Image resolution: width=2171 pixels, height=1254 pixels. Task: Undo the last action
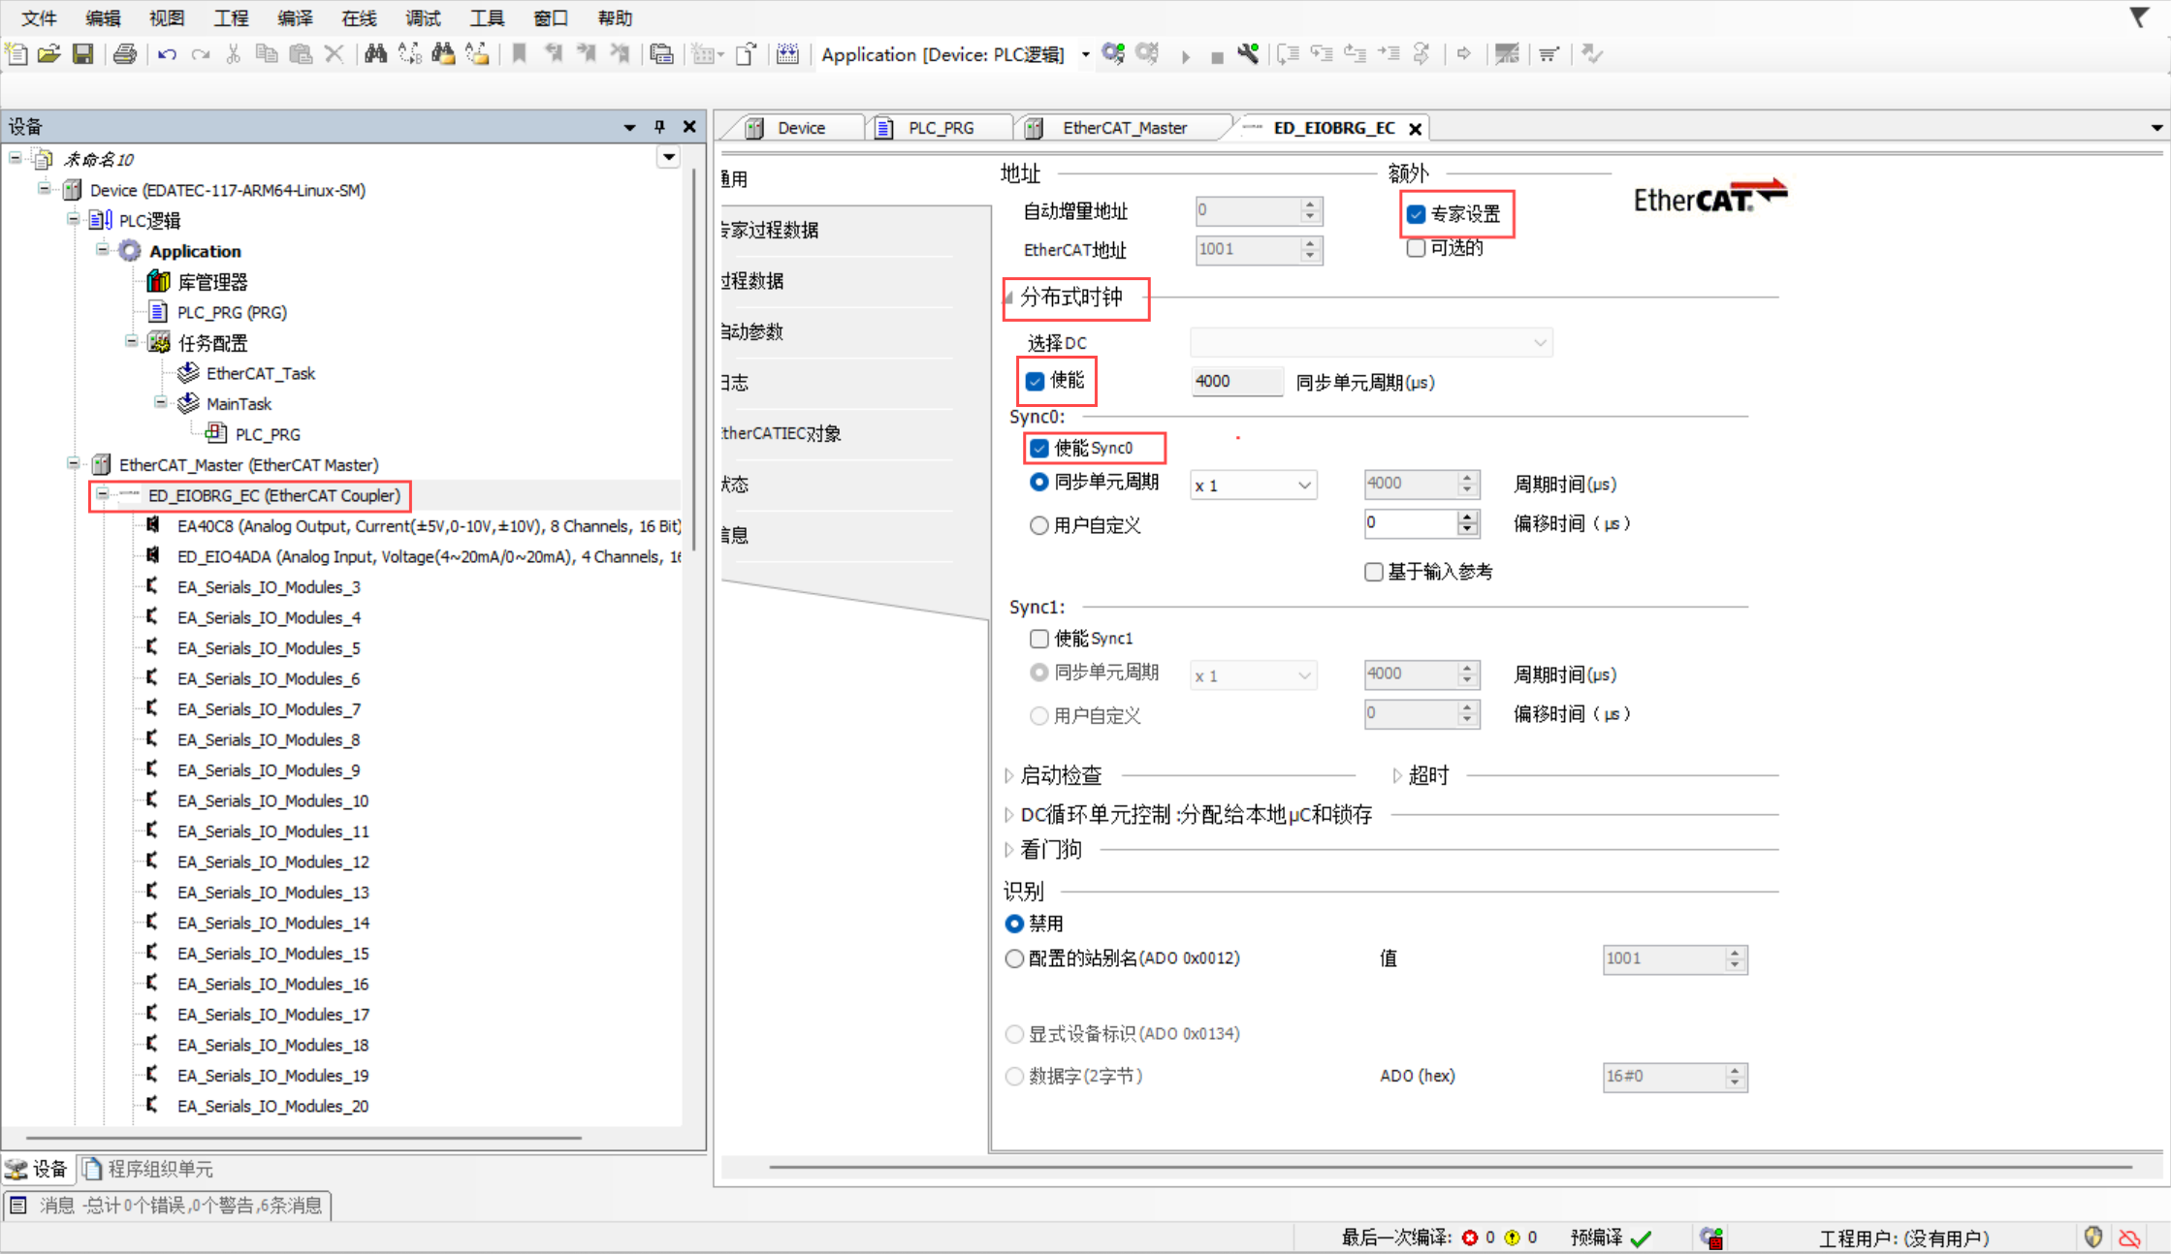coord(167,54)
